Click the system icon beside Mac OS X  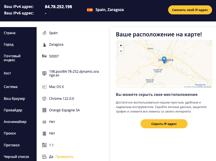click(44, 87)
